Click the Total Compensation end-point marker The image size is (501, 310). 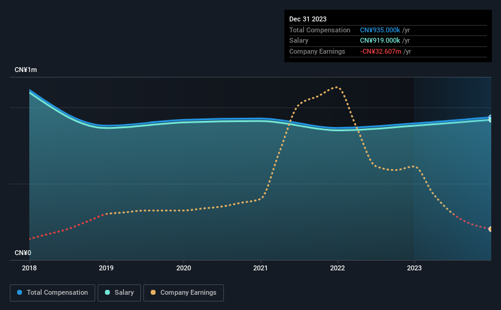click(490, 117)
